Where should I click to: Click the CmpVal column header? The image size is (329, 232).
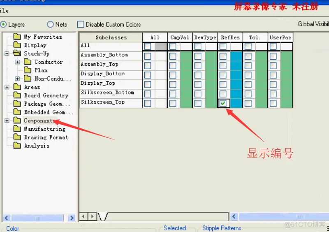tap(180, 37)
